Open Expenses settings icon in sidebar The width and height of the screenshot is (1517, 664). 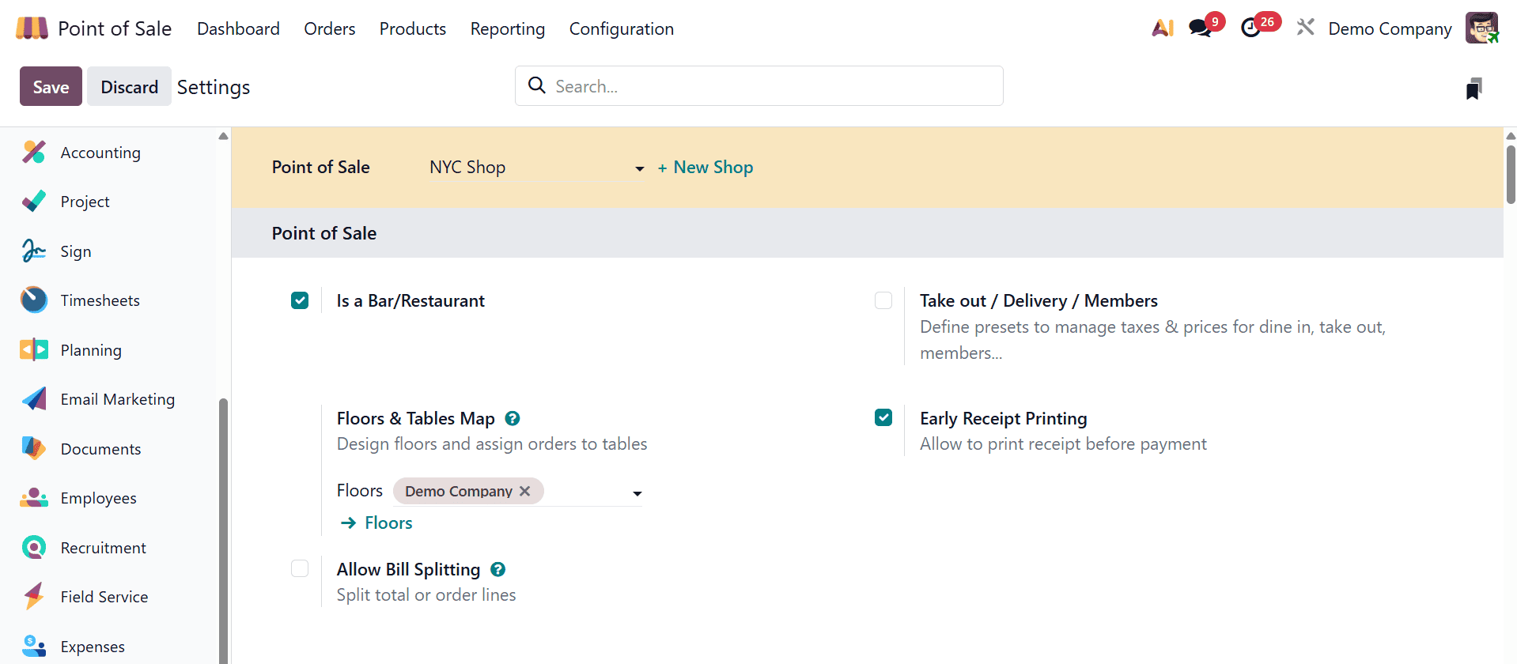click(x=34, y=646)
